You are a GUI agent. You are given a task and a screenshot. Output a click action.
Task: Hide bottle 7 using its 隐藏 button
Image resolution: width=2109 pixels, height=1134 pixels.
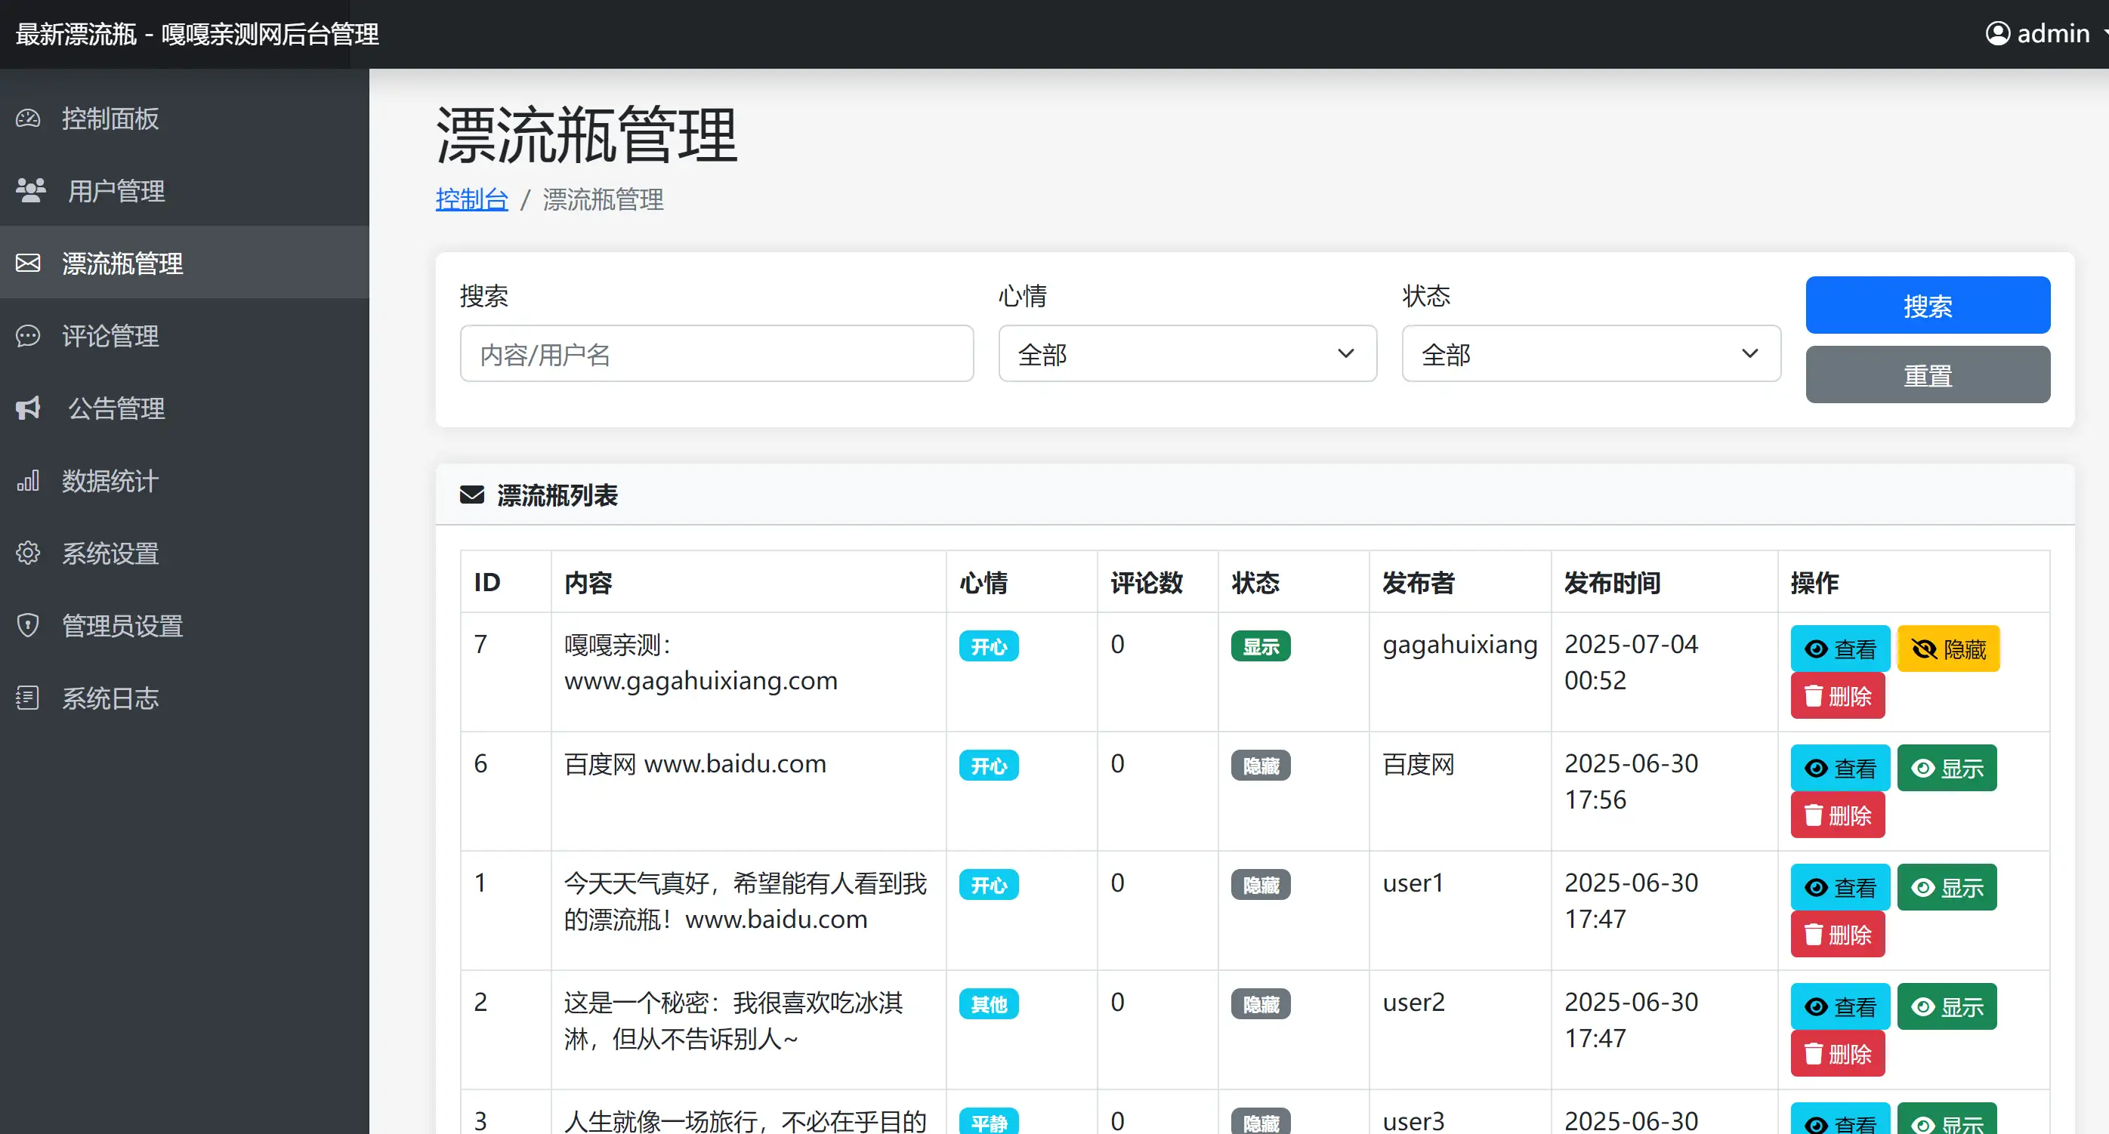[x=1949, y=648]
